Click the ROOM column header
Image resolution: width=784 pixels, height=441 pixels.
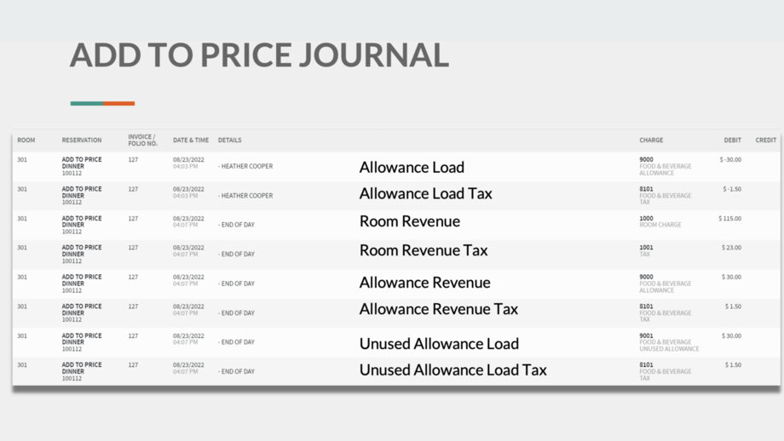(x=26, y=140)
